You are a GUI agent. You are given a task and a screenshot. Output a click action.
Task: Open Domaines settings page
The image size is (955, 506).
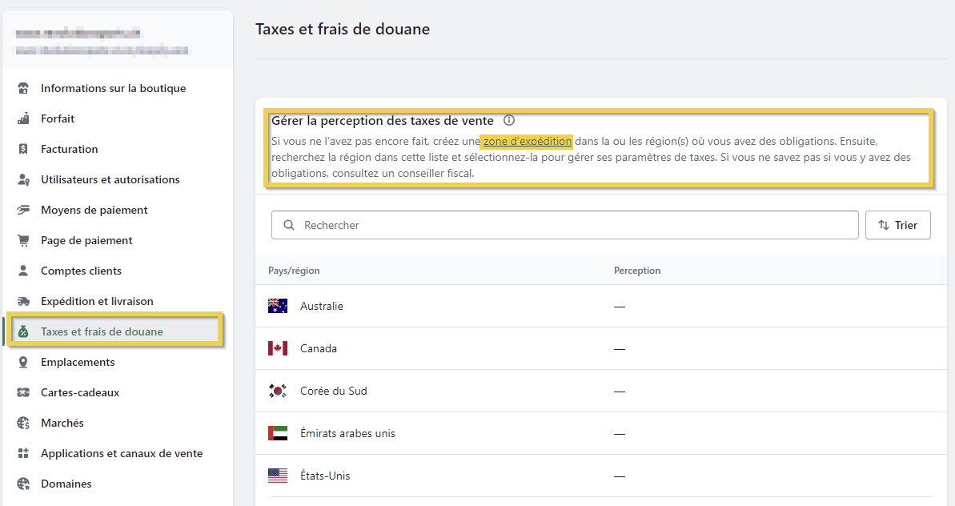pyautogui.click(x=66, y=484)
